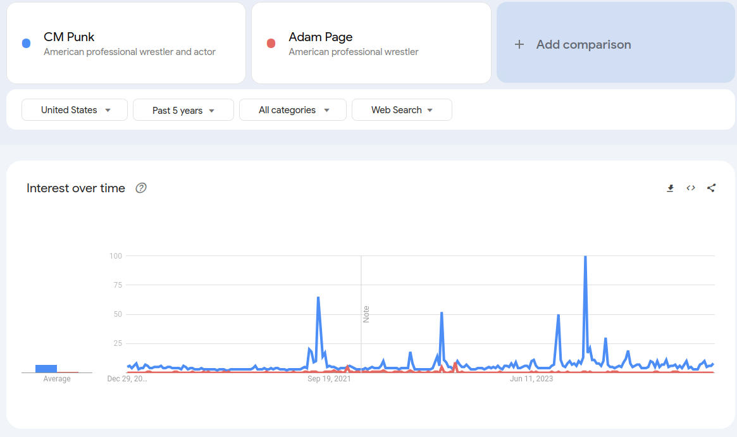The height and width of the screenshot is (437, 737).
Task: Click the plus icon to add comparison
Action: (x=519, y=44)
